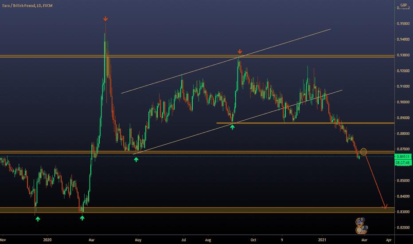413x244 pixels.
Task: Select the green up arrow under May 2020 low
Action: pos(136,159)
